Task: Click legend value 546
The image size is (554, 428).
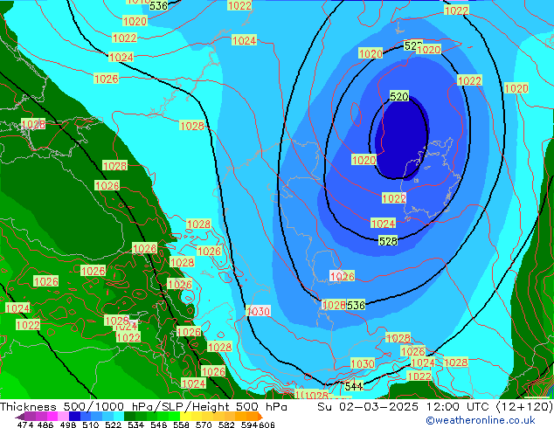Action: (x=158, y=425)
